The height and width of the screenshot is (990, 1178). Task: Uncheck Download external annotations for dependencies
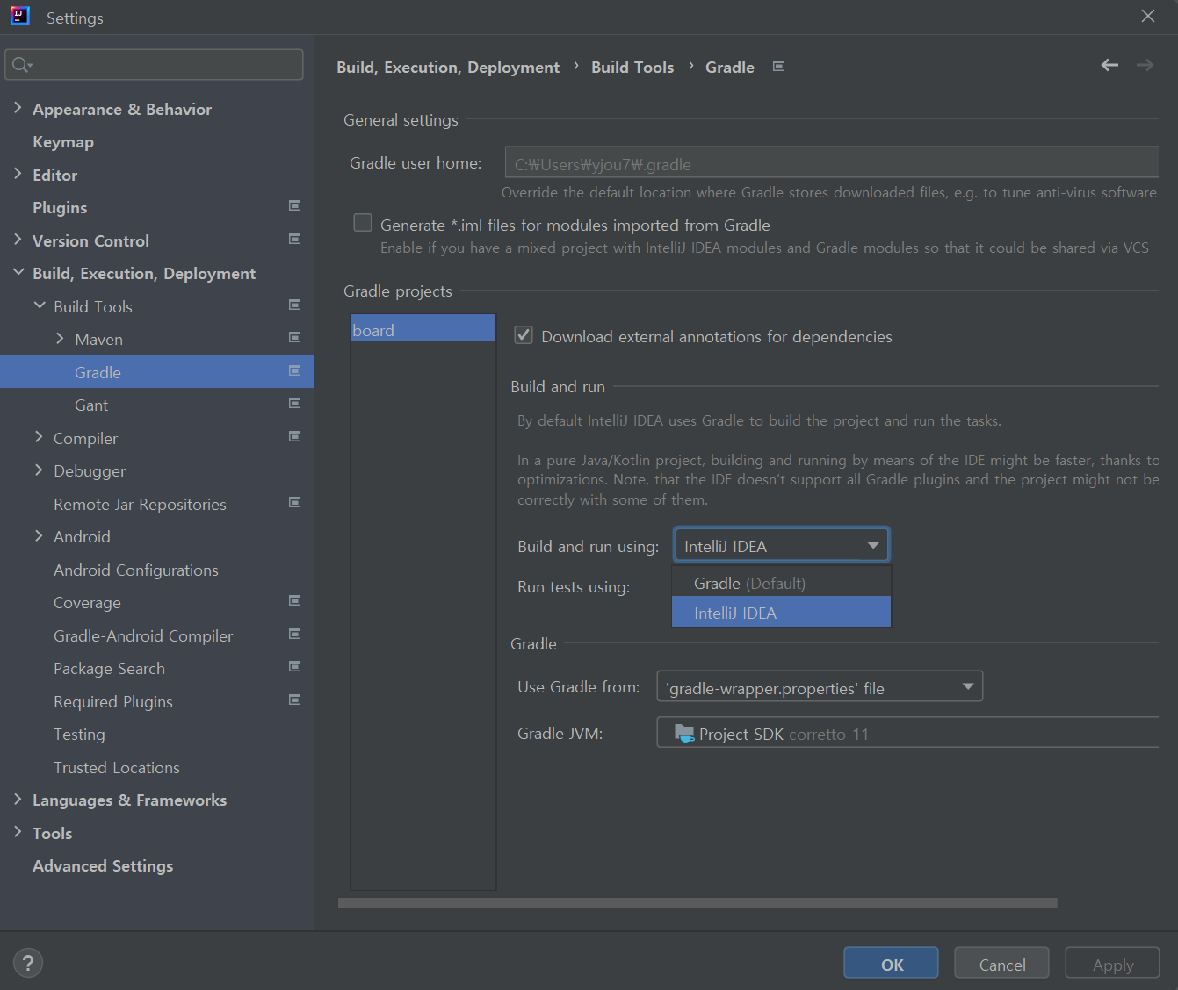tap(524, 334)
